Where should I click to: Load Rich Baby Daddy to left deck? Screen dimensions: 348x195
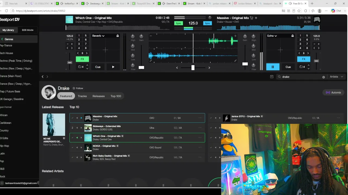[77, 157]
